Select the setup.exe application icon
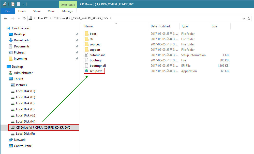Viewport: 254px width, 154px height. [87, 71]
